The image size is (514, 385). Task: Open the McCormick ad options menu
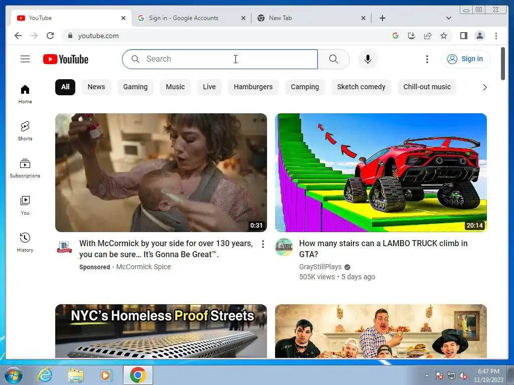(x=263, y=244)
